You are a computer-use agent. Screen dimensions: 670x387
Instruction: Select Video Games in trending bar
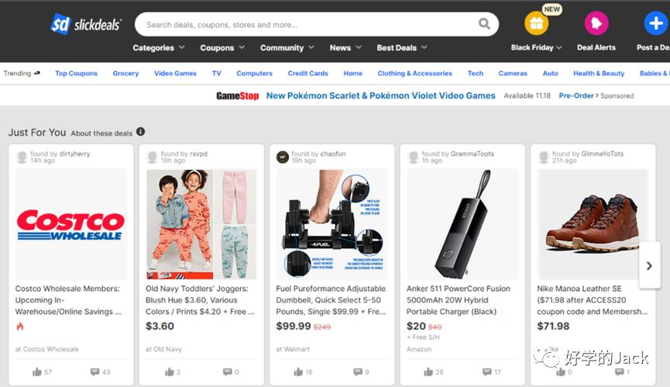(x=175, y=74)
